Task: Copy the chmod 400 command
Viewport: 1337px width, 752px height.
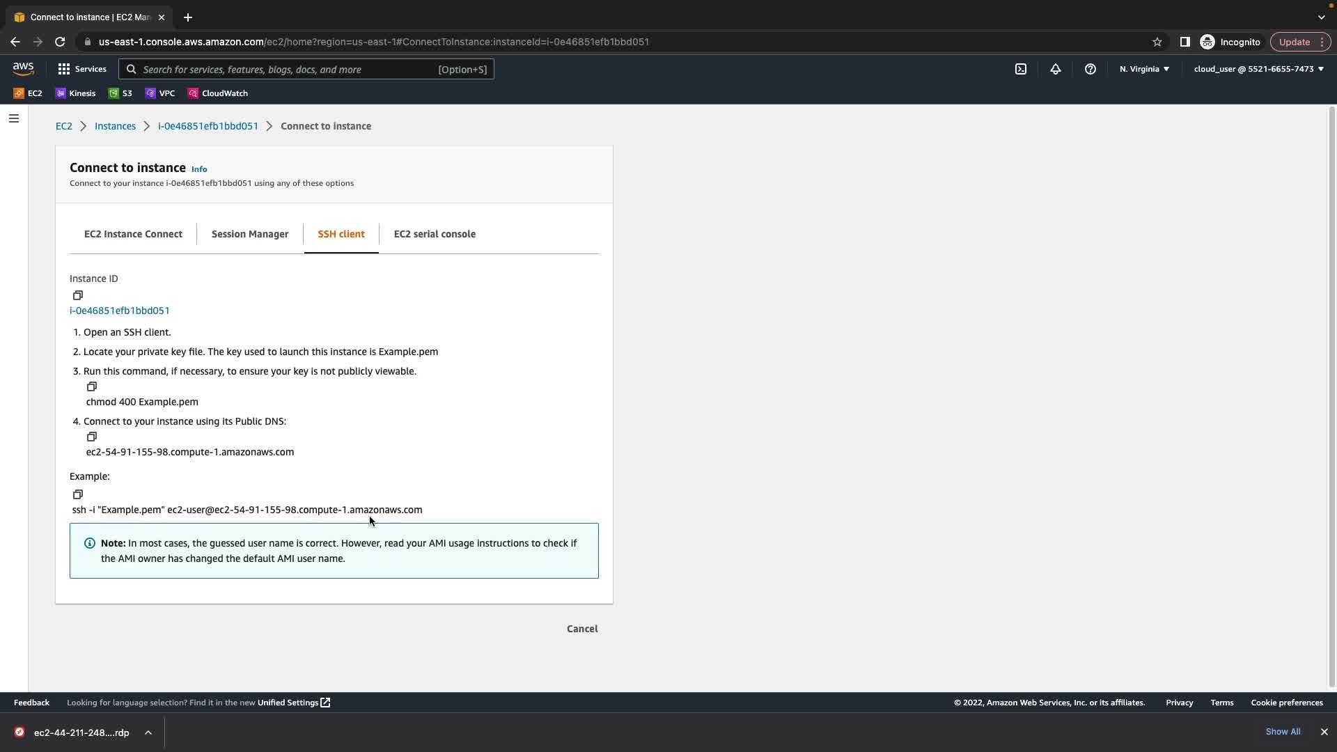Action: [92, 386]
